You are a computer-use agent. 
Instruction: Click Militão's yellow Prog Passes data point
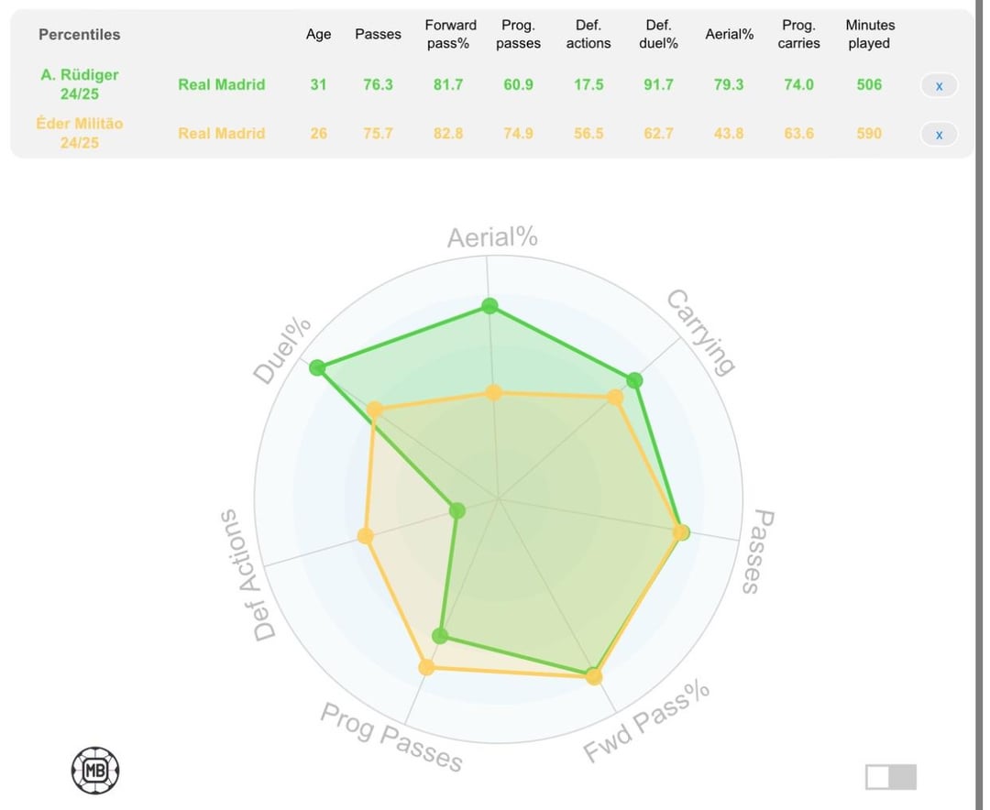point(426,667)
